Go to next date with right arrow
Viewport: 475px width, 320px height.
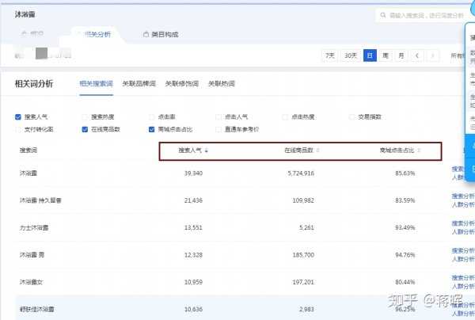435,55
